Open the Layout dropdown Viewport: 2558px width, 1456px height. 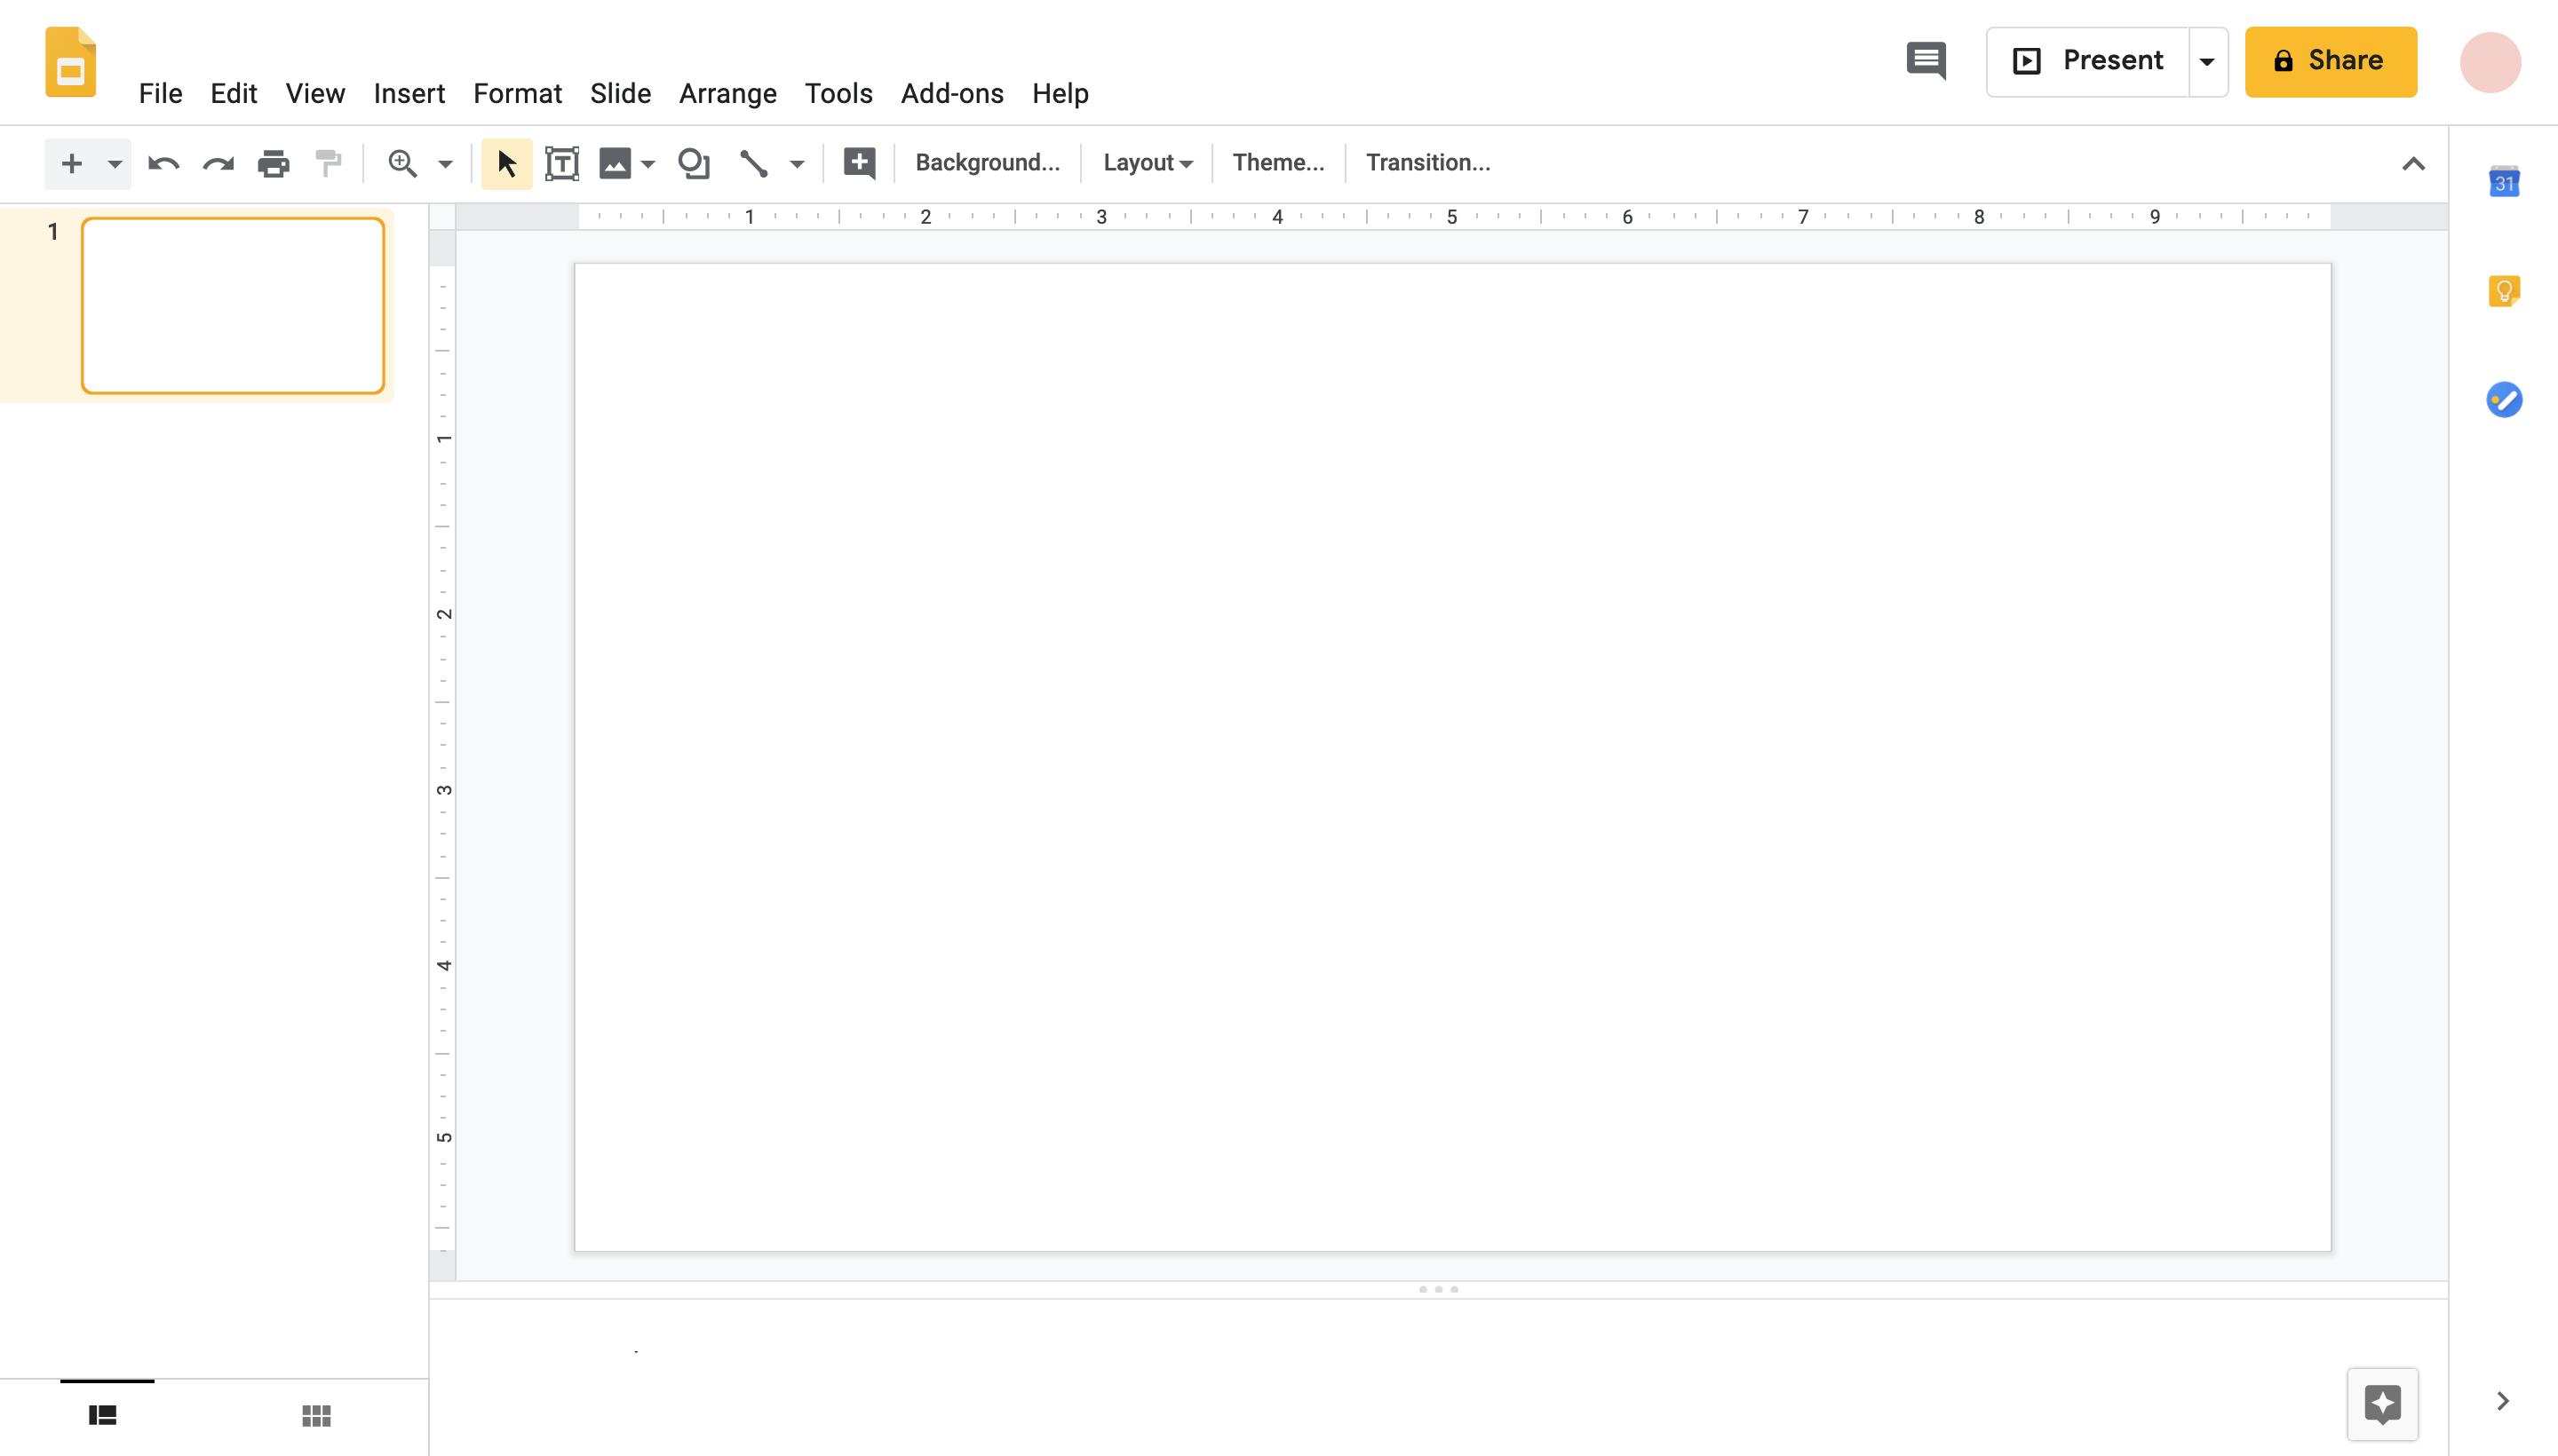pos(1148,163)
